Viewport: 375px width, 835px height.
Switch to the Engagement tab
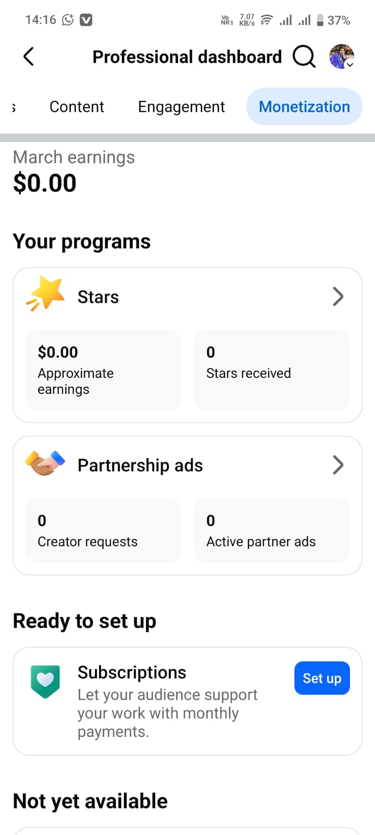click(x=181, y=106)
